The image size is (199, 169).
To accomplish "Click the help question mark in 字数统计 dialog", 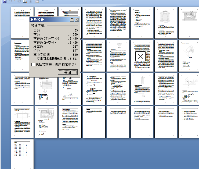I will coord(72,19).
